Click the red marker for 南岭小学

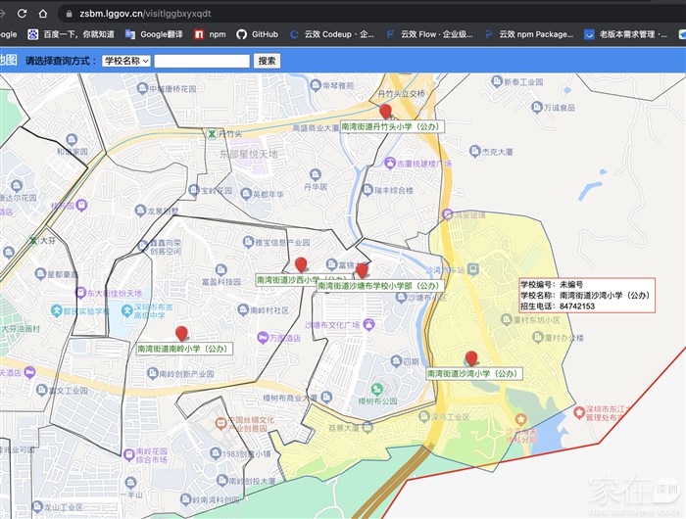tap(180, 334)
